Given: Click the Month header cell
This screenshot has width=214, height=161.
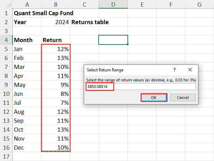Looking at the screenshot, I should tap(27, 40).
